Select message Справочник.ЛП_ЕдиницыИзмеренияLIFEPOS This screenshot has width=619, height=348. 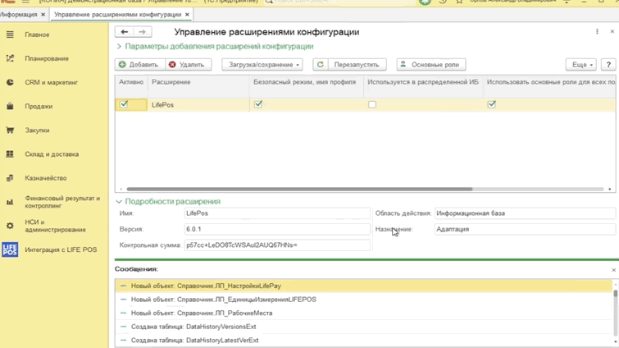pos(363,300)
